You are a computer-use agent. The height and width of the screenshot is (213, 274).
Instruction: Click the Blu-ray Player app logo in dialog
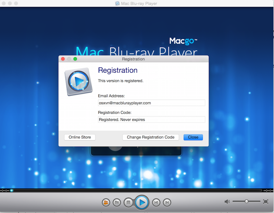[x=78, y=82]
